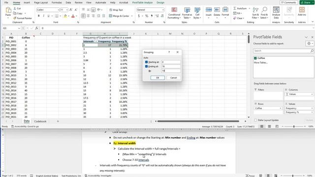Click OK in the Grouping dialog
Viewport: 315px width, 177px height.
coord(157,78)
